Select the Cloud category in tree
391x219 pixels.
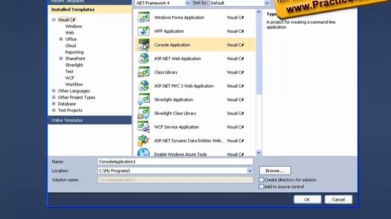[71, 46]
